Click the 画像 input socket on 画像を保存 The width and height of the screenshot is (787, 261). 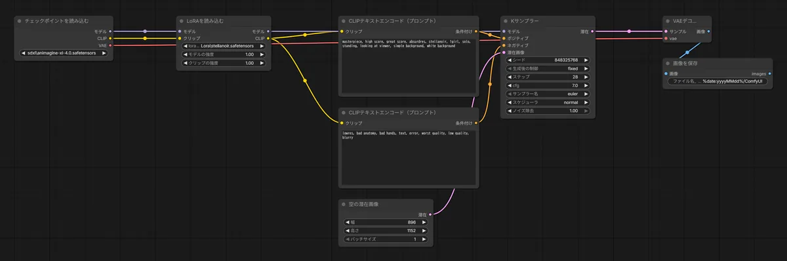point(666,73)
